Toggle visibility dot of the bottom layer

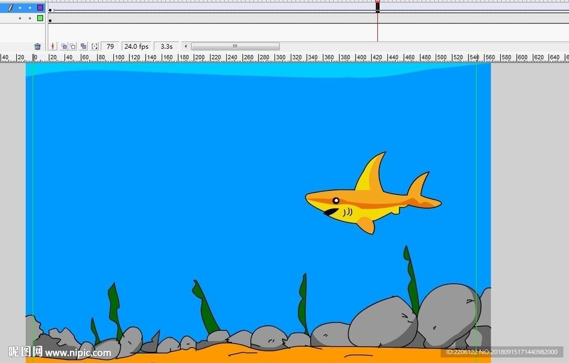pos(20,18)
